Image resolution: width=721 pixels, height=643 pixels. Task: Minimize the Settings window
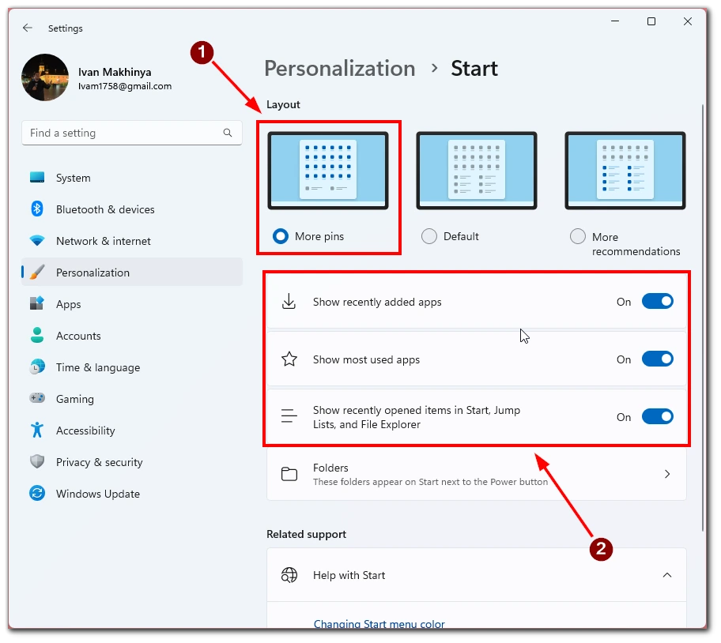click(x=615, y=21)
